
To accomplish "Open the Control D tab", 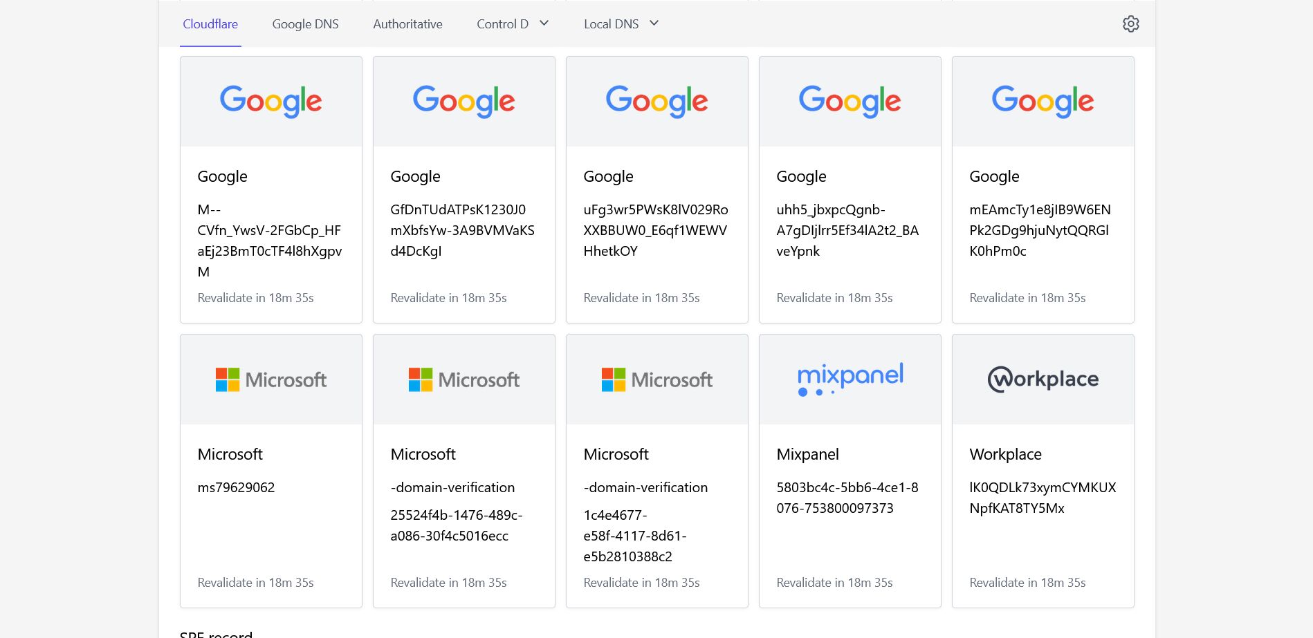I will (502, 24).
